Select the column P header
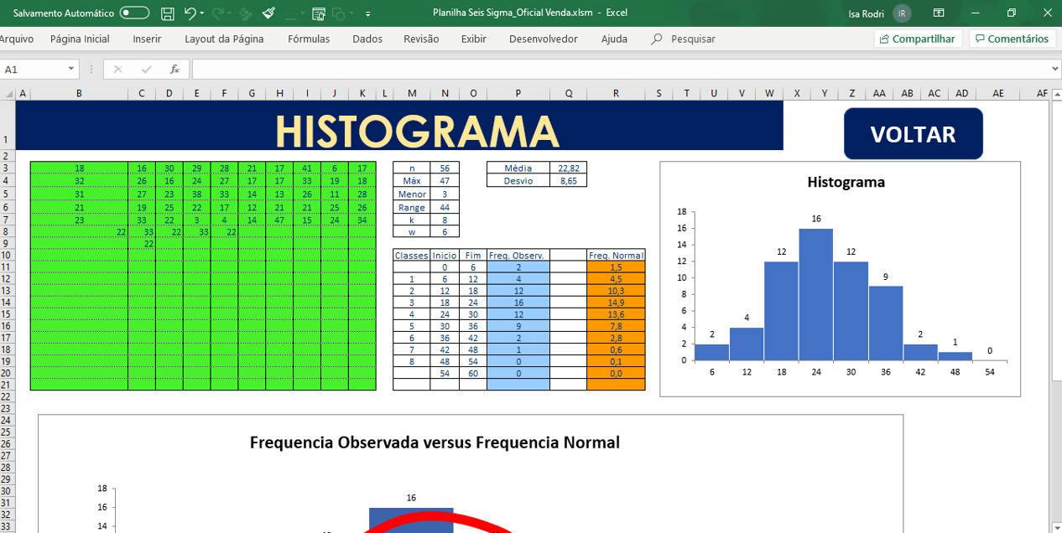The width and height of the screenshot is (1062, 533). click(x=518, y=94)
